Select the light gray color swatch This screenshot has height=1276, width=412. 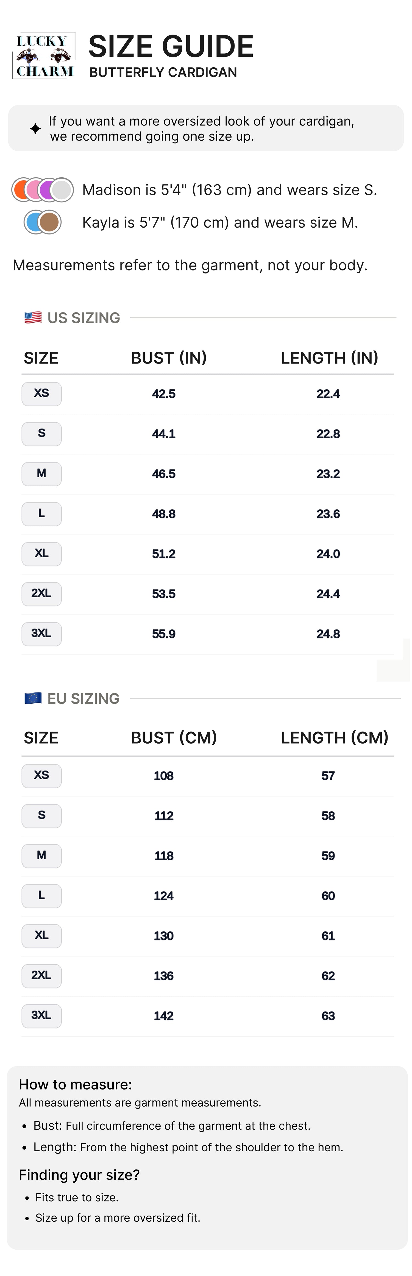pos(62,190)
